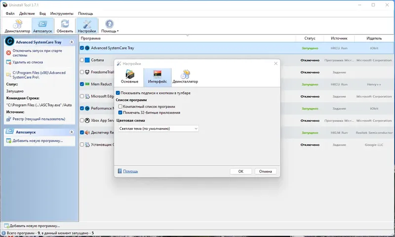
Task: Enable the Microsoft Edge row checkbox
Action: click(82, 96)
